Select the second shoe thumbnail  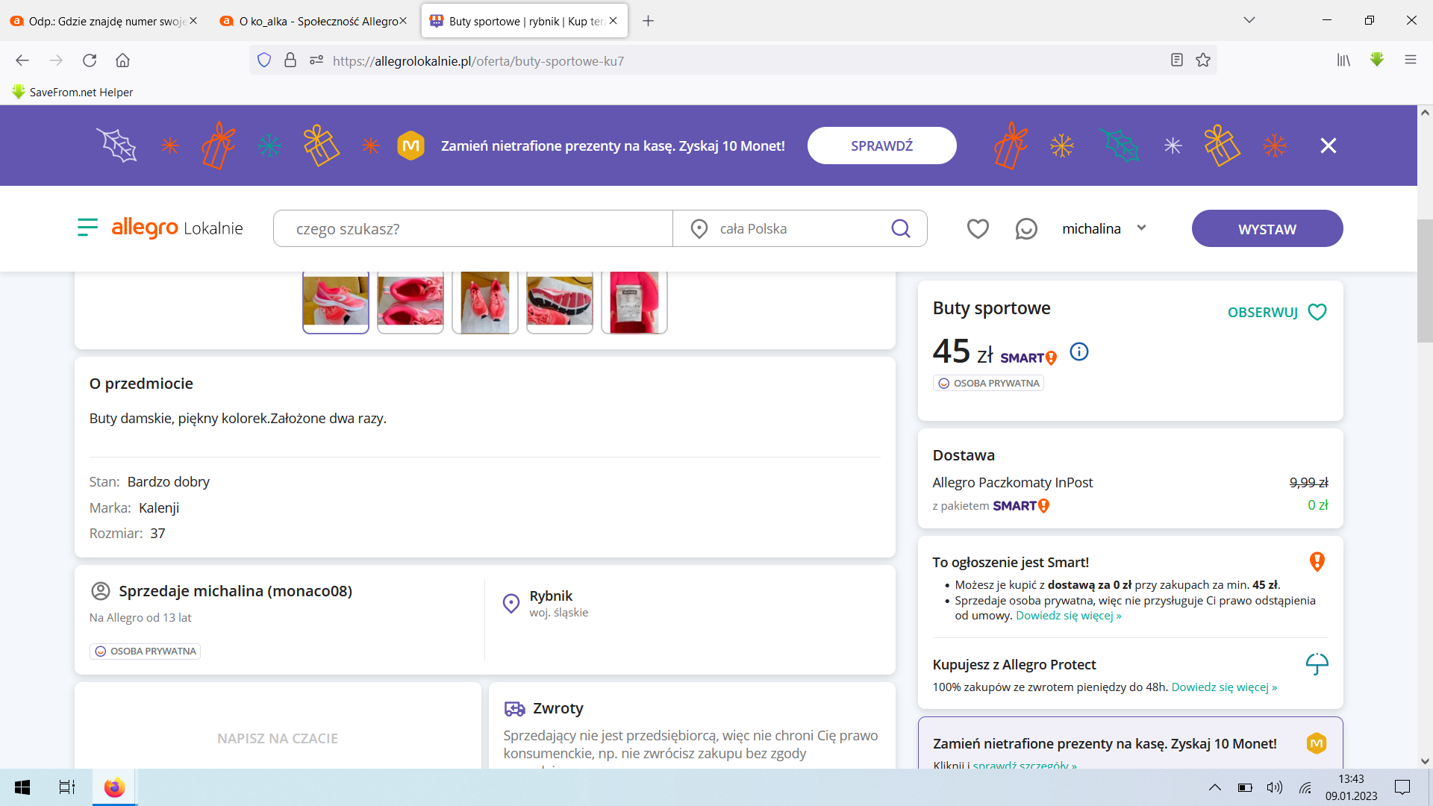point(410,302)
